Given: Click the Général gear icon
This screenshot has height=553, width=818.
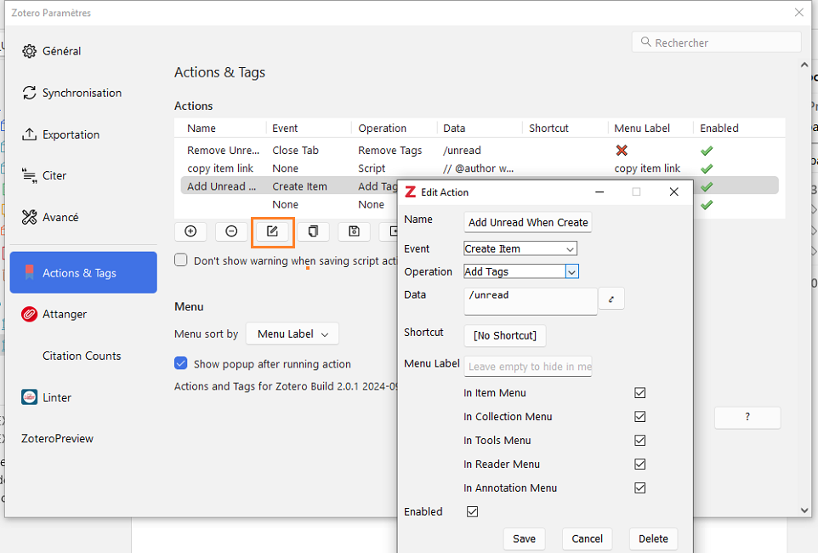Looking at the screenshot, I should [29, 51].
